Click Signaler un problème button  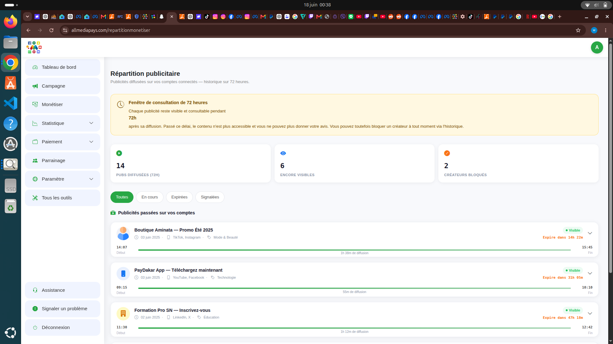[x=63, y=309]
